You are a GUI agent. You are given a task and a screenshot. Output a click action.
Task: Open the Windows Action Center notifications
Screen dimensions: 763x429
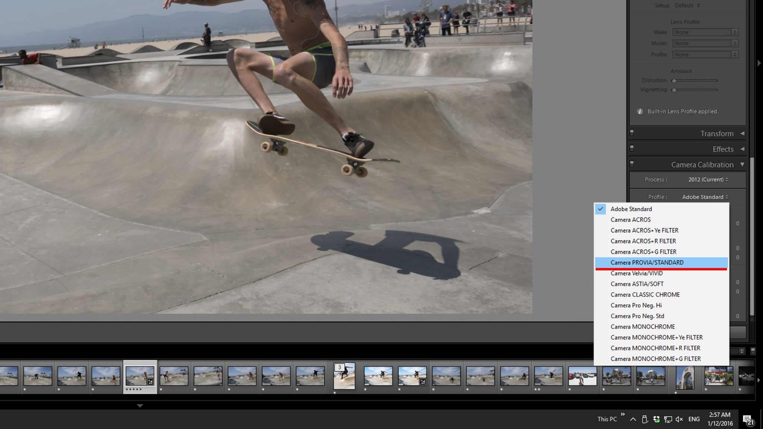(x=748, y=420)
